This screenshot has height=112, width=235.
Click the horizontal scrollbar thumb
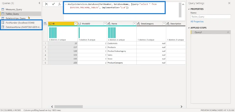68,107
